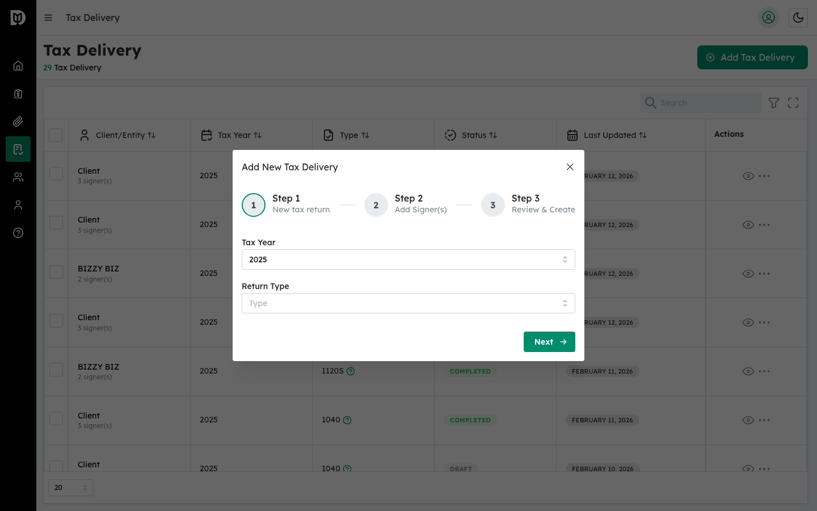Select the highlighted Tax Delivery sidebar icon
This screenshot has width=817, height=511.
pos(18,149)
